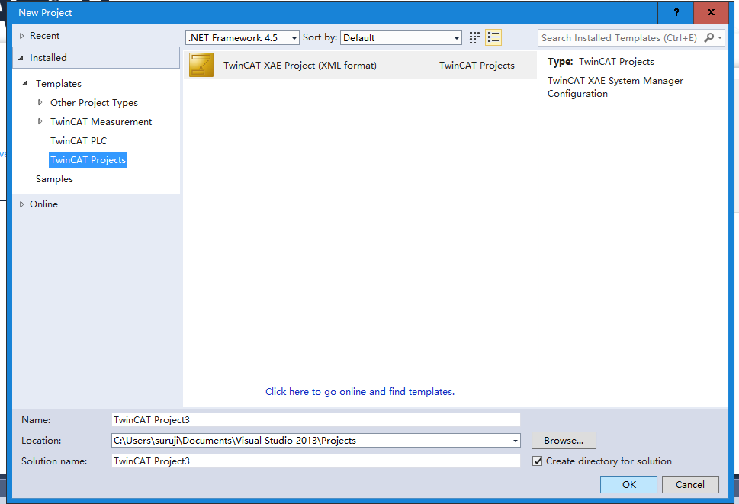Screen dimensions: 739x504
Task: Select TwinCAT PLC in the tree
Action: [x=79, y=141]
